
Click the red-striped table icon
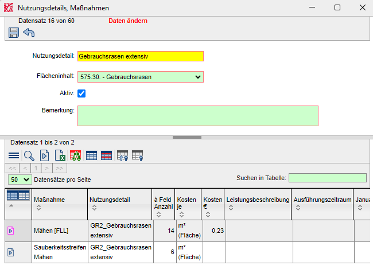(x=106, y=155)
